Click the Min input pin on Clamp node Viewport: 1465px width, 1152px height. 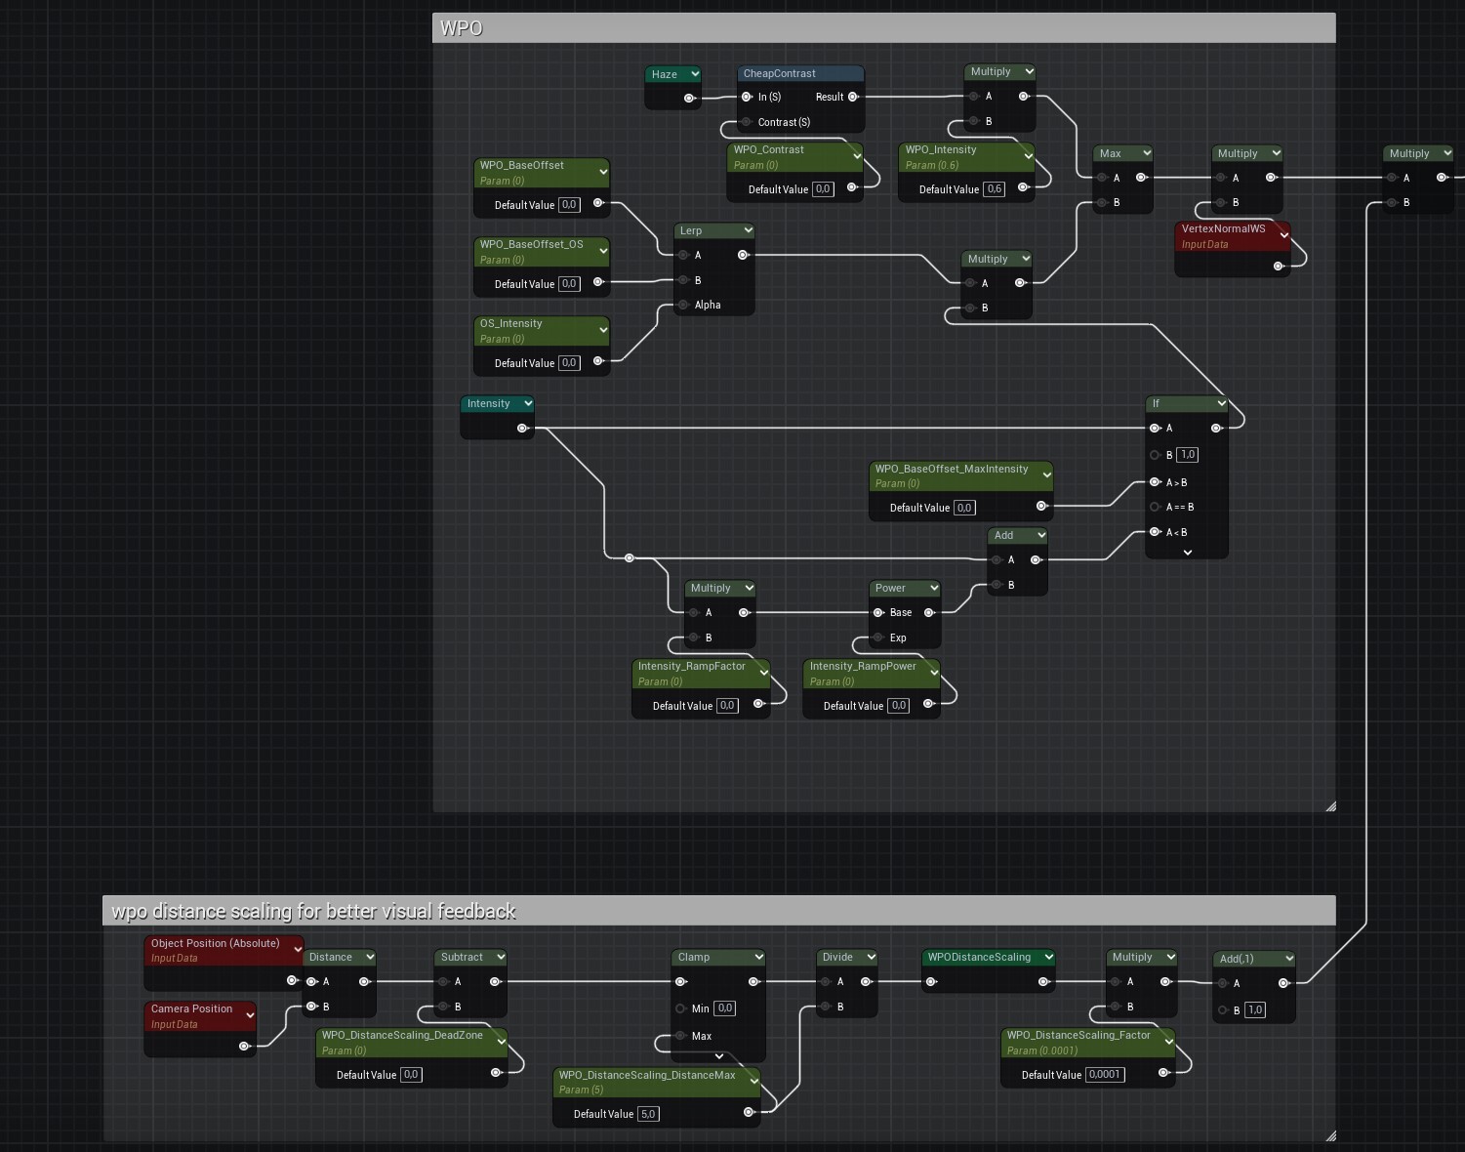click(680, 1008)
